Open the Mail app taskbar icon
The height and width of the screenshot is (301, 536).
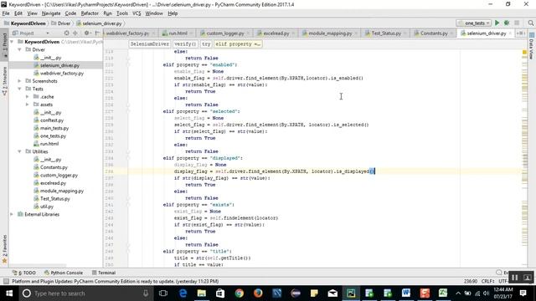tap(332, 293)
